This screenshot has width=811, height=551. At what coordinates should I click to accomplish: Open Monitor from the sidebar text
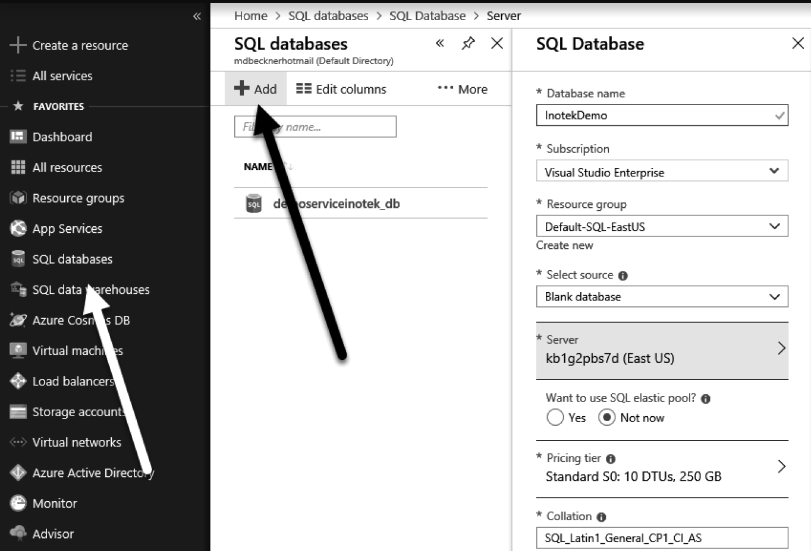pyautogui.click(x=55, y=503)
